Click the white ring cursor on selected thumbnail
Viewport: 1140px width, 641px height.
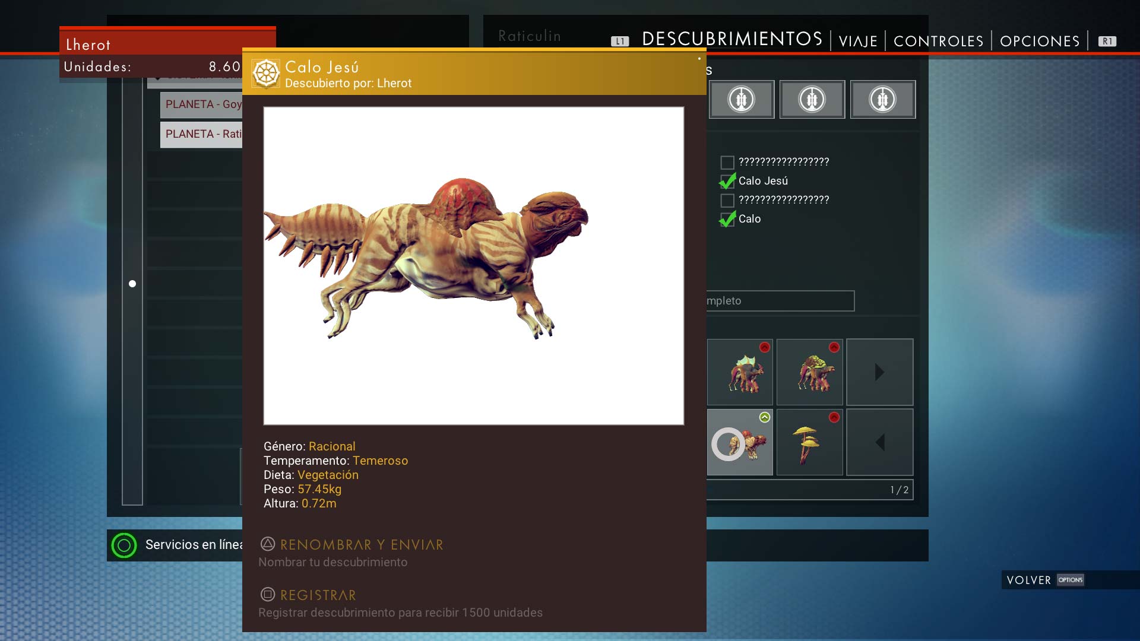point(729,444)
